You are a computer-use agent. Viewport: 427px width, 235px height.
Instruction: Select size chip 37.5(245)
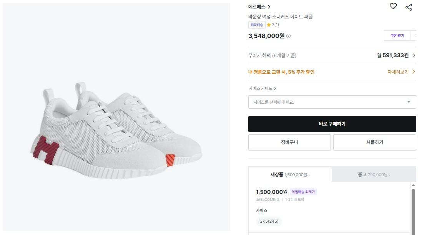pyautogui.click(x=269, y=221)
